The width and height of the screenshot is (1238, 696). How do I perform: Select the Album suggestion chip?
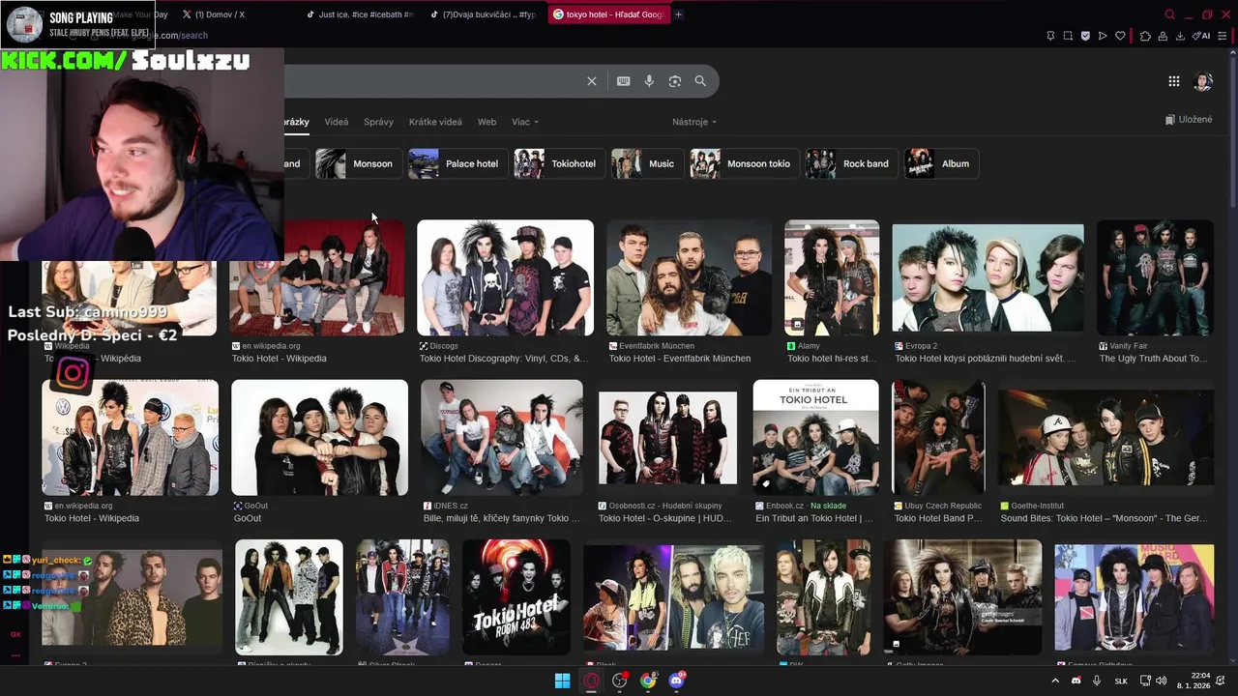940,163
